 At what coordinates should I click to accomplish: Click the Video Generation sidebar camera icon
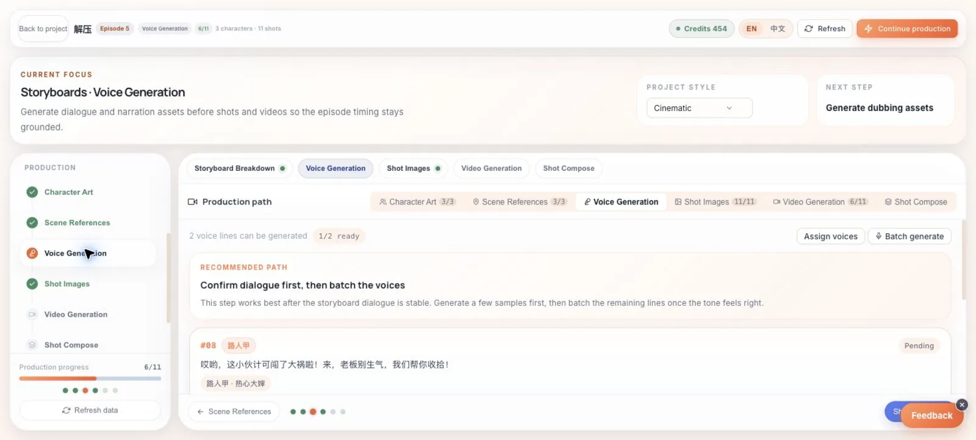pos(32,314)
